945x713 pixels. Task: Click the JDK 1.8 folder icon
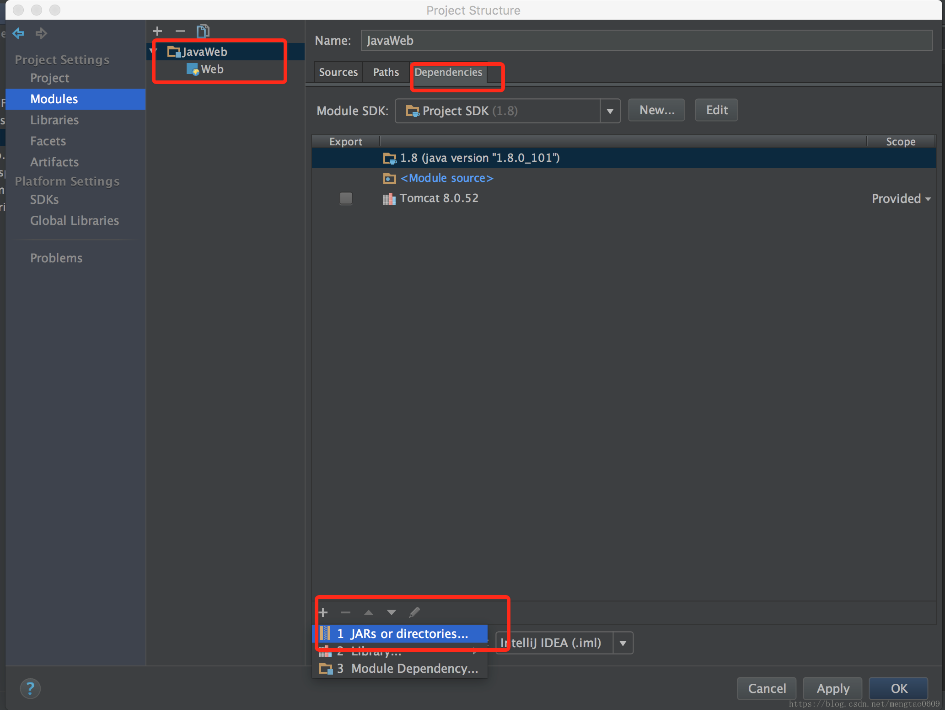(389, 158)
